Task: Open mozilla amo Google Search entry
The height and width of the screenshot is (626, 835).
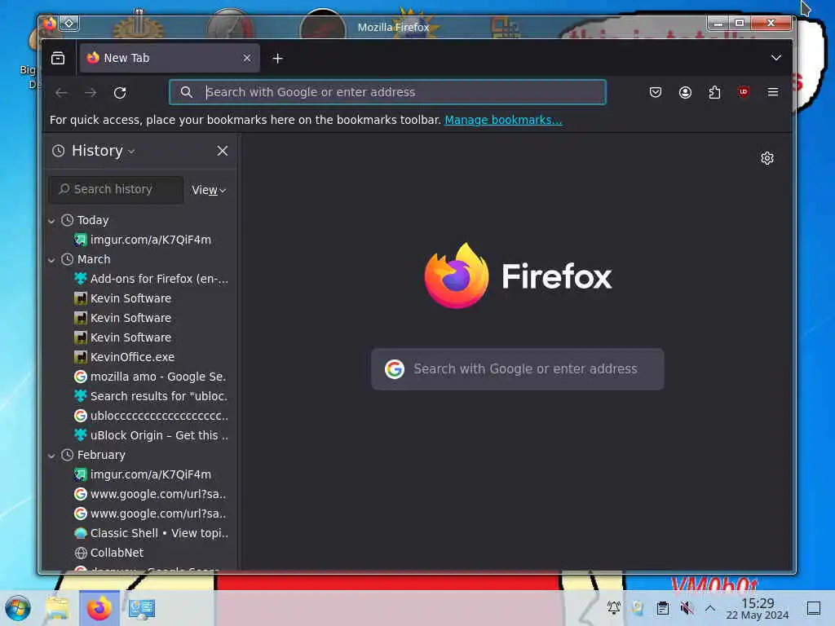Action: click(x=150, y=377)
